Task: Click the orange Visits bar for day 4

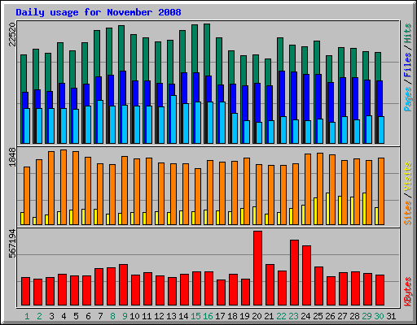Action: (64, 187)
